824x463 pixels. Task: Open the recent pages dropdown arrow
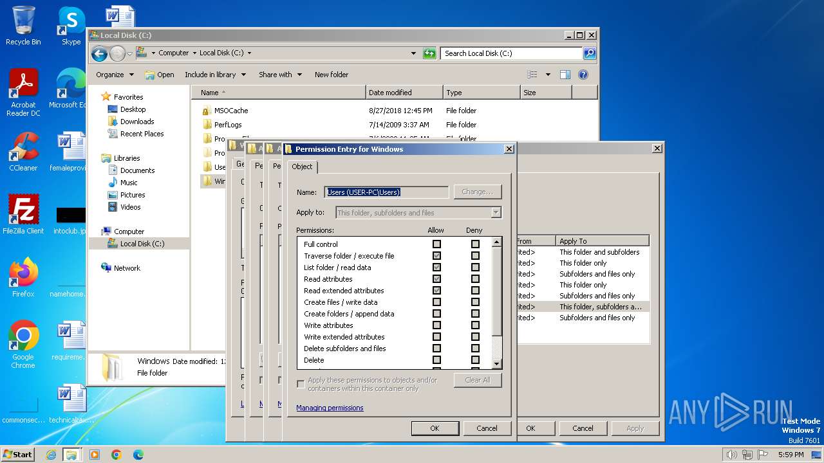[x=129, y=53]
